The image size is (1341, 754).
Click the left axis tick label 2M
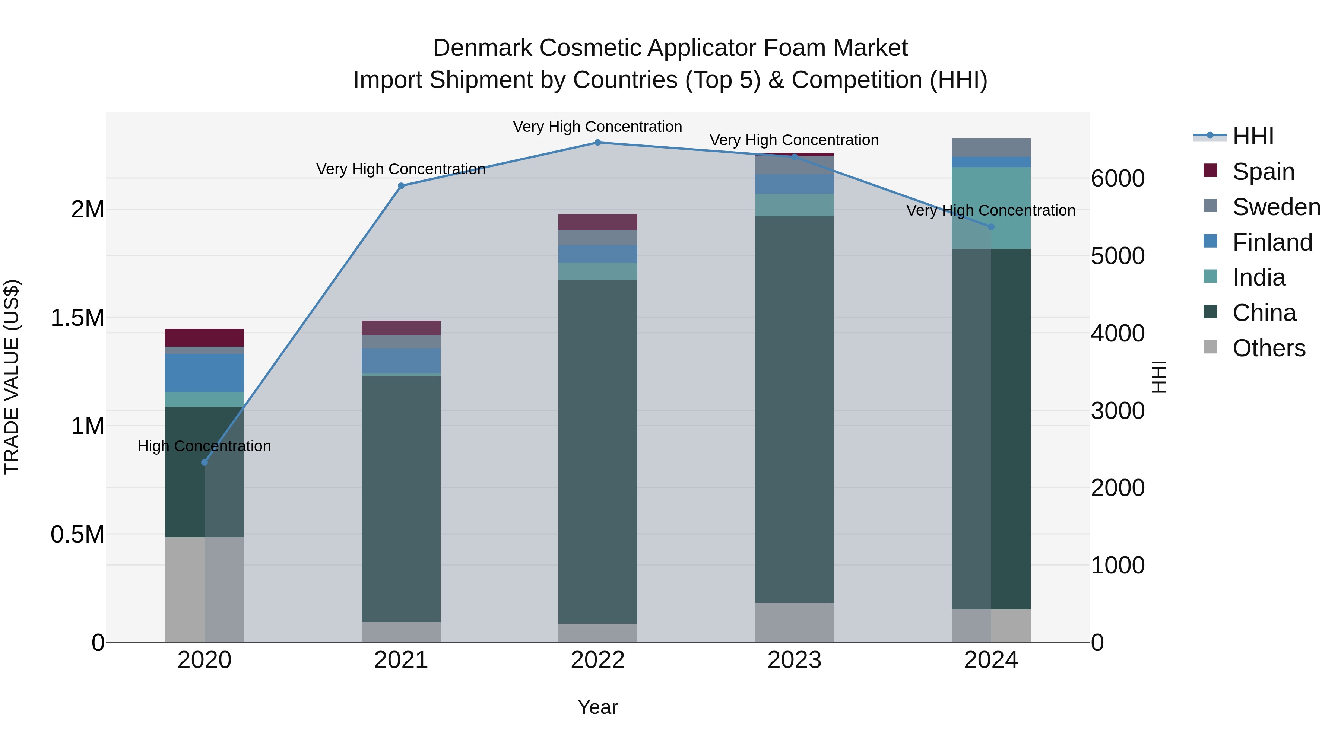coord(88,210)
